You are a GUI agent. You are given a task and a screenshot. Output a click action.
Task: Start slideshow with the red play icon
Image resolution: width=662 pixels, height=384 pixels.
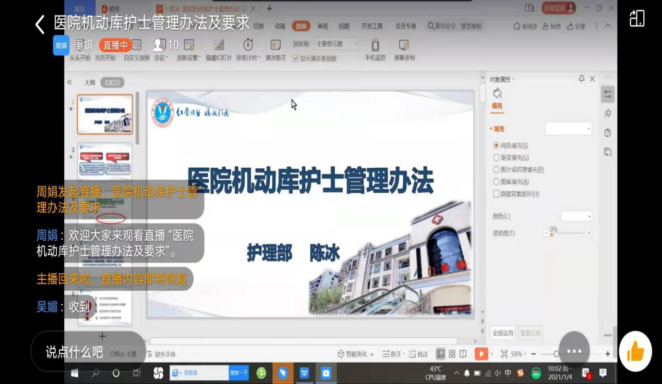[482, 353]
